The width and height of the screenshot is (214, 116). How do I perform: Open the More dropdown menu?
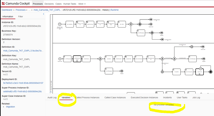point(82,4)
